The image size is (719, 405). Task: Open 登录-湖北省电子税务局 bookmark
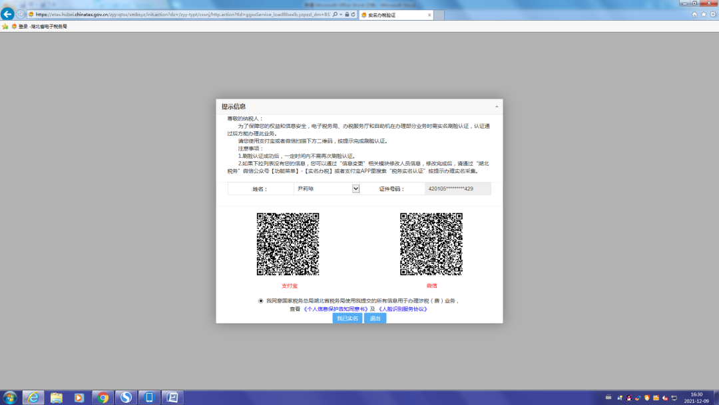pos(39,27)
